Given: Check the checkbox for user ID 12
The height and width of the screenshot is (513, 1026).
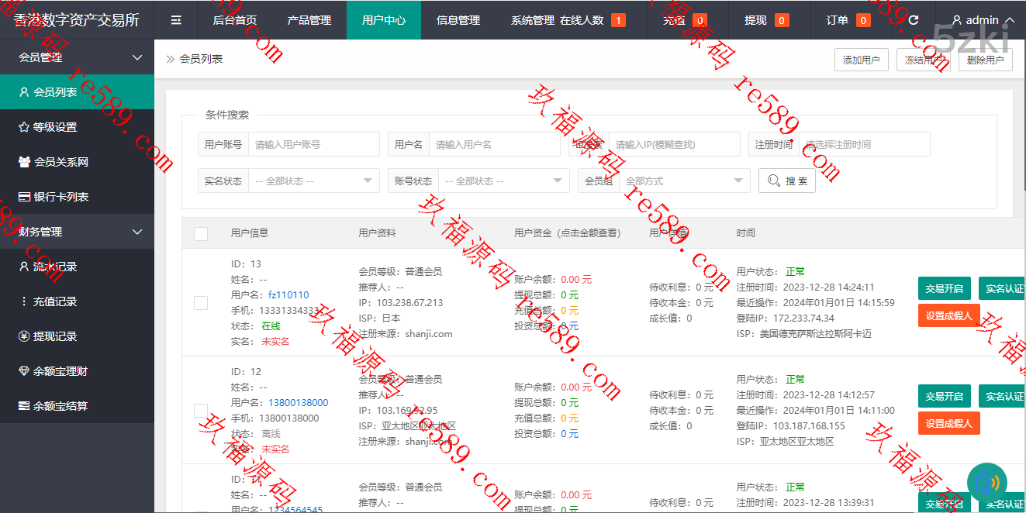Looking at the screenshot, I should point(201,410).
